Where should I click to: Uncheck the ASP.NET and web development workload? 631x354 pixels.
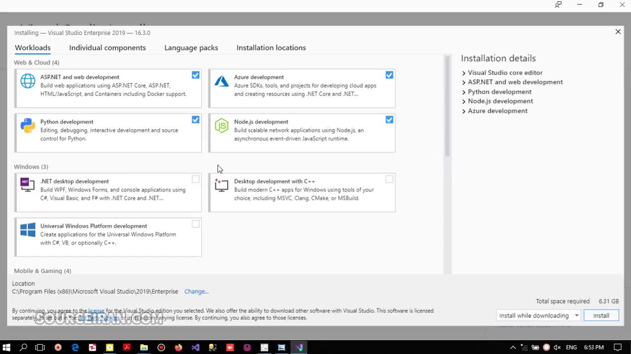(x=196, y=75)
